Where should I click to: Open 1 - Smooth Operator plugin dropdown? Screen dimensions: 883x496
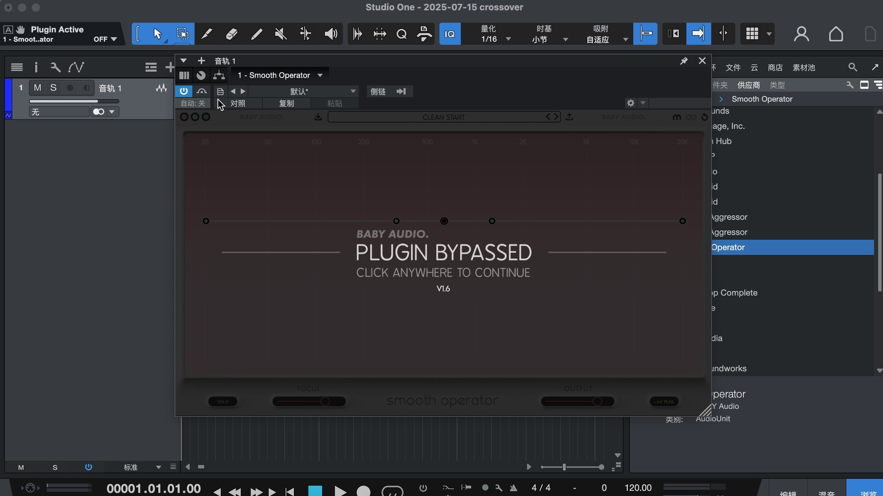280,75
